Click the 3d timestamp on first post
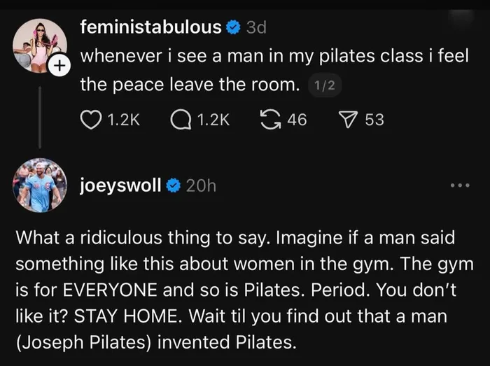Screen dimensions: 490x366 [x=256, y=28]
